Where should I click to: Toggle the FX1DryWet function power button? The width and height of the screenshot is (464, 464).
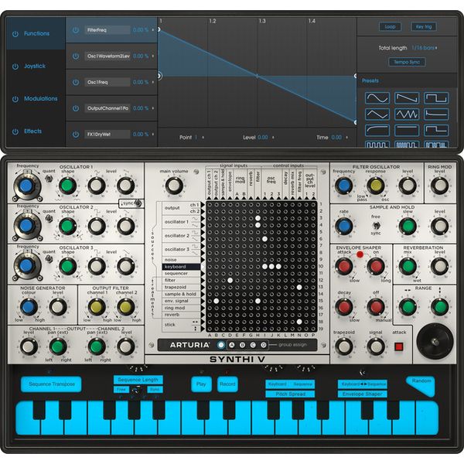pyautogui.click(x=76, y=134)
